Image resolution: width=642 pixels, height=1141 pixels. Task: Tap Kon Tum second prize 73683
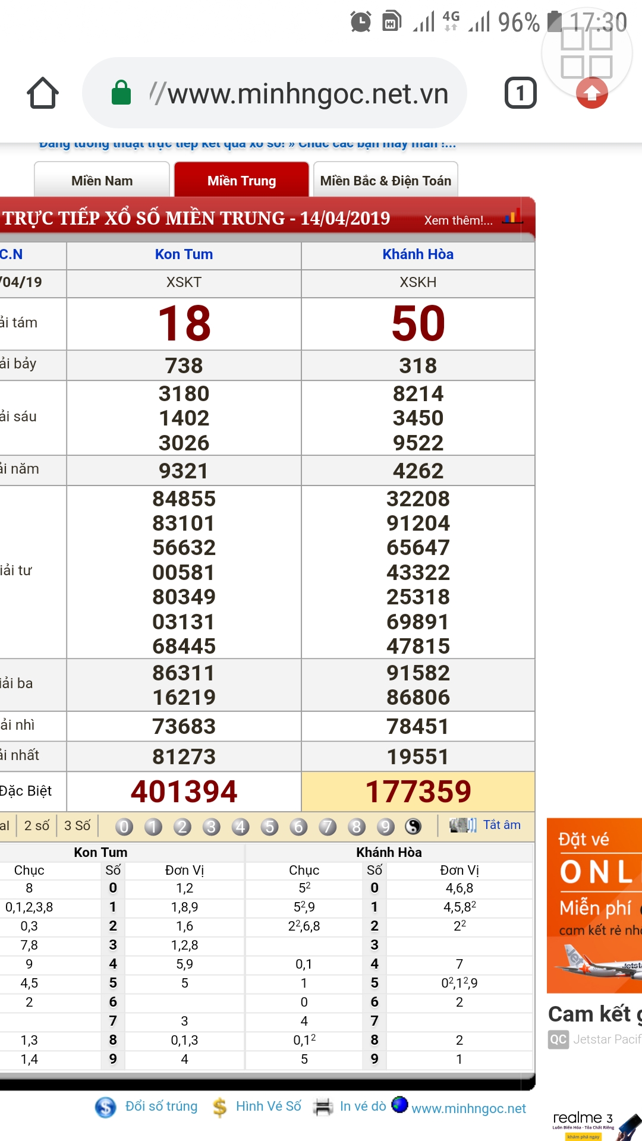pyautogui.click(x=184, y=726)
